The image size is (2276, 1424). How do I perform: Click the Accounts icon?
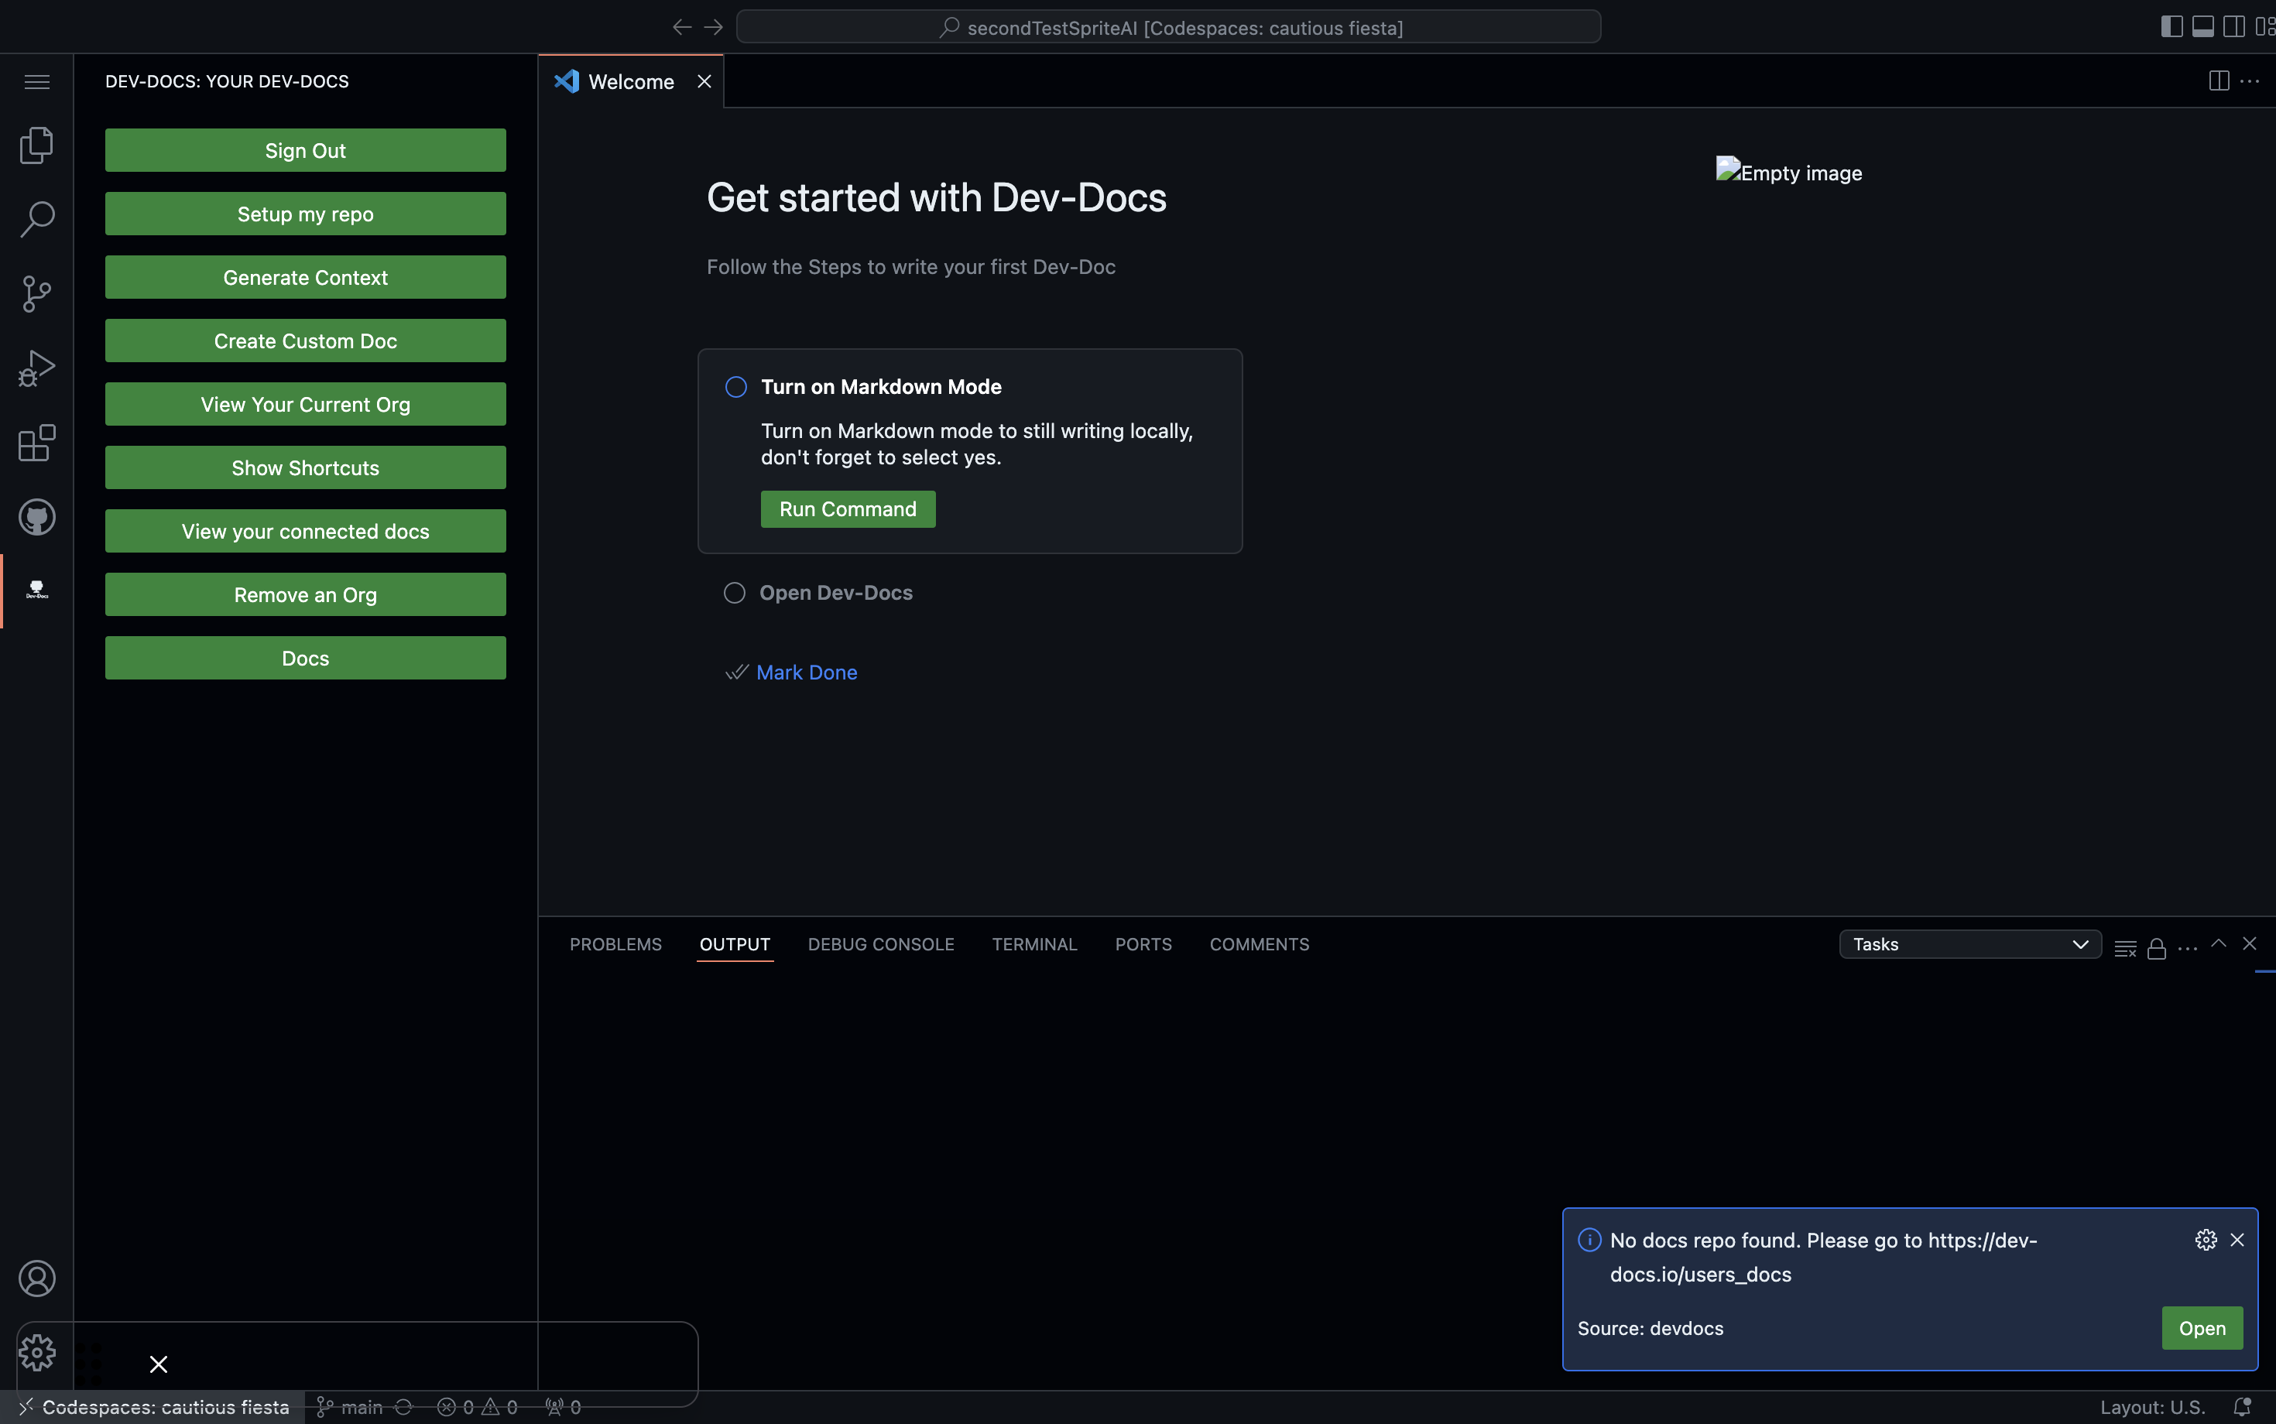point(36,1278)
